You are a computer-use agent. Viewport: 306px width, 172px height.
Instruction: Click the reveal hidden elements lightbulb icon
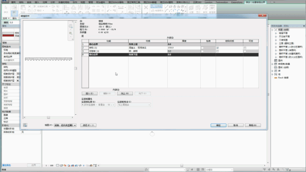(84, 165)
